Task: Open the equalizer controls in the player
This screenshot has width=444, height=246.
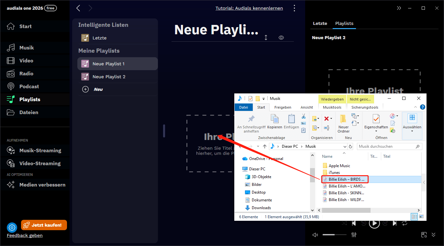Action: tap(354, 235)
